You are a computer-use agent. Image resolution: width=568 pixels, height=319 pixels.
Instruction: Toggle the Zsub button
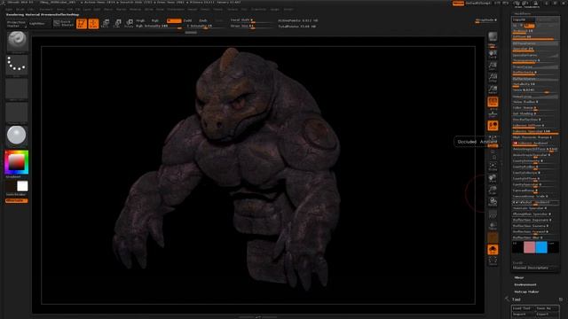coord(203,21)
